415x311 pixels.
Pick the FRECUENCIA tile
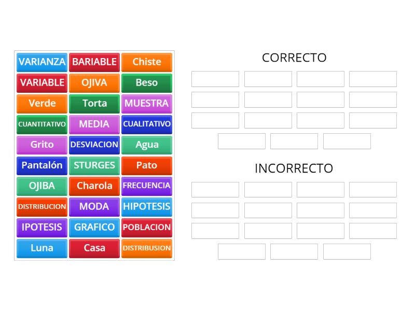click(147, 187)
